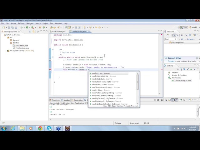
Task: Click the Back navigation arrow icon
Action: (100, 27)
